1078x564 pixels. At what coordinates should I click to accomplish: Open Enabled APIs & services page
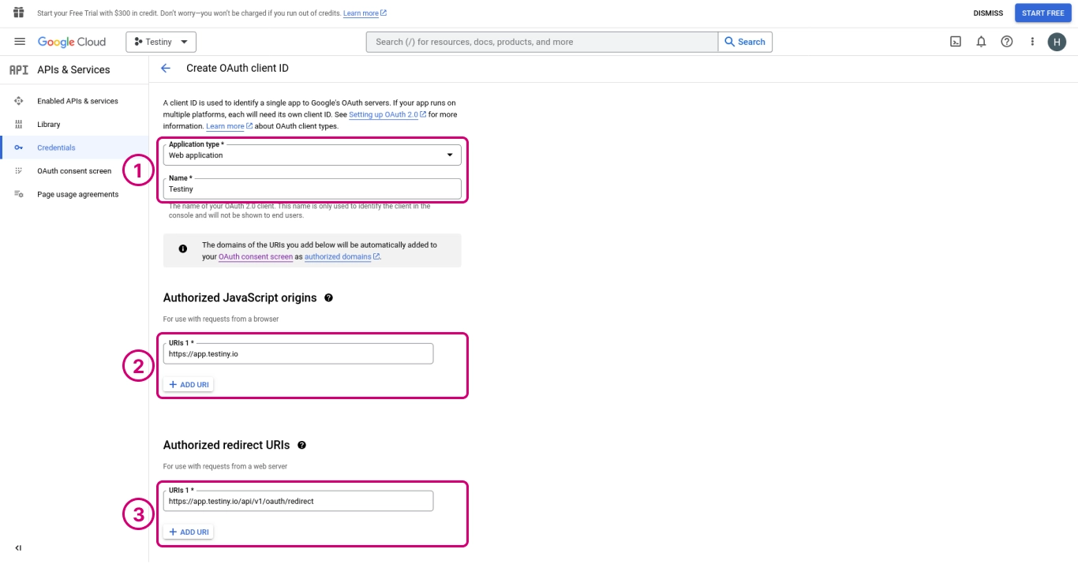point(77,101)
